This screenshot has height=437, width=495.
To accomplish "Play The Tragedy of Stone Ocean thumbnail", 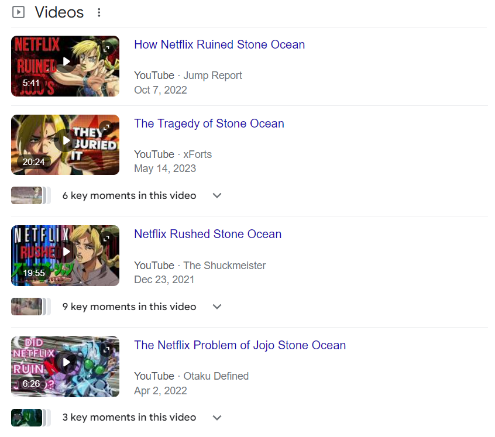I will (66, 140).
